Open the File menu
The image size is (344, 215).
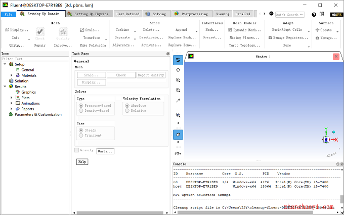pyautogui.click(x=9, y=14)
